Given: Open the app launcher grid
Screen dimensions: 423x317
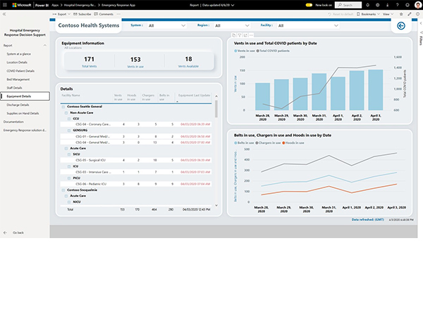Looking at the screenshot, I should 5,5.
